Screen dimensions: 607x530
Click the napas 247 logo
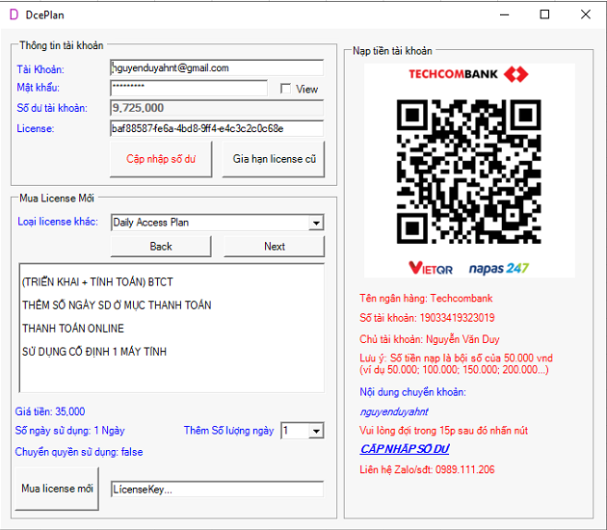[x=499, y=268]
